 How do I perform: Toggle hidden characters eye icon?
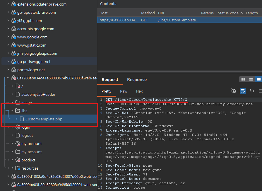[x=234, y=91]
